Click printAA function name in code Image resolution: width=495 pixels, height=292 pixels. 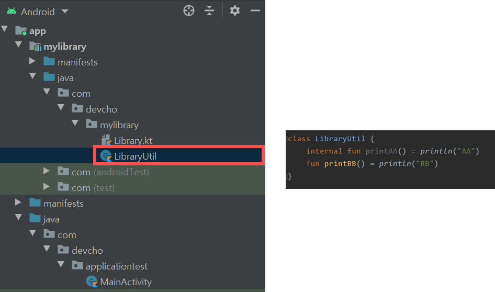click(381, 151)
